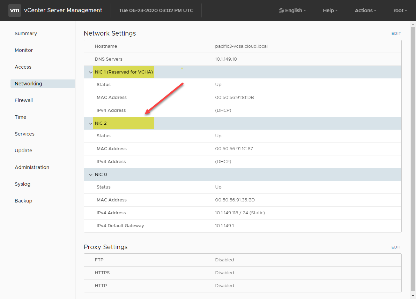Open the Access section
Screen dimensions: 416x299
point(23,67)
